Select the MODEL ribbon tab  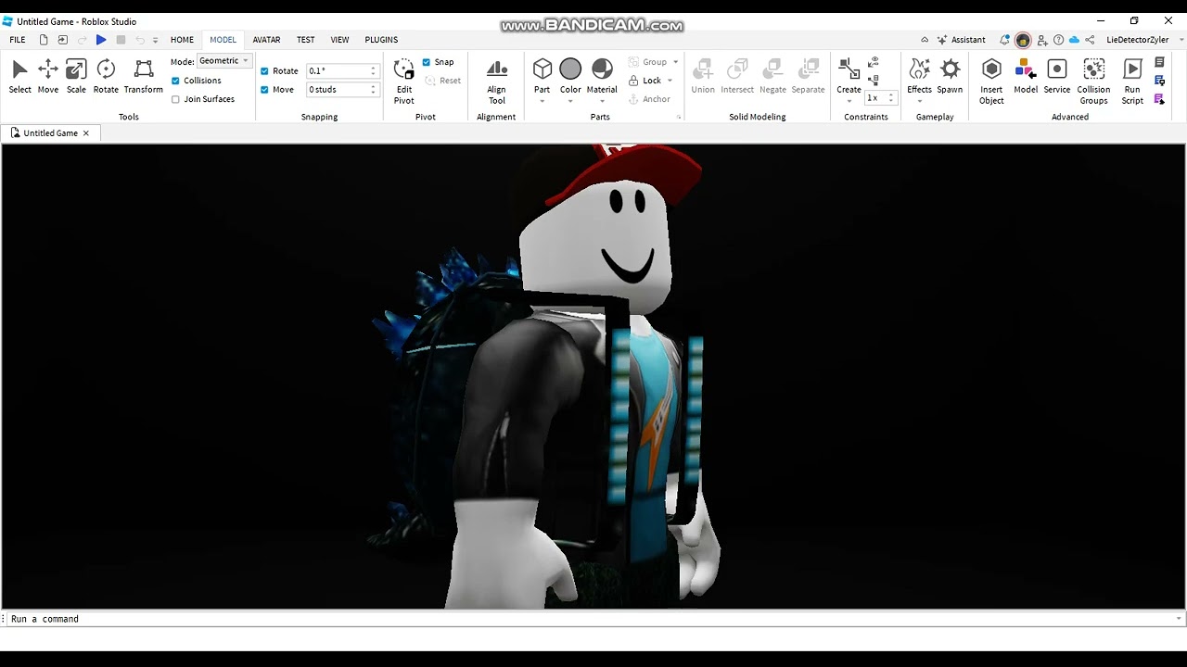223,40
